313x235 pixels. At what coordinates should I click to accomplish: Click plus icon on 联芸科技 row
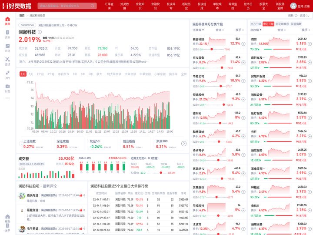pyautogui.click(x=243, y=44)
